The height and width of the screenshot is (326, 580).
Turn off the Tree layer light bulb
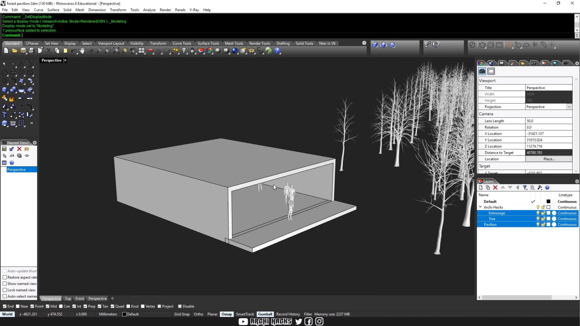[538, 218]
